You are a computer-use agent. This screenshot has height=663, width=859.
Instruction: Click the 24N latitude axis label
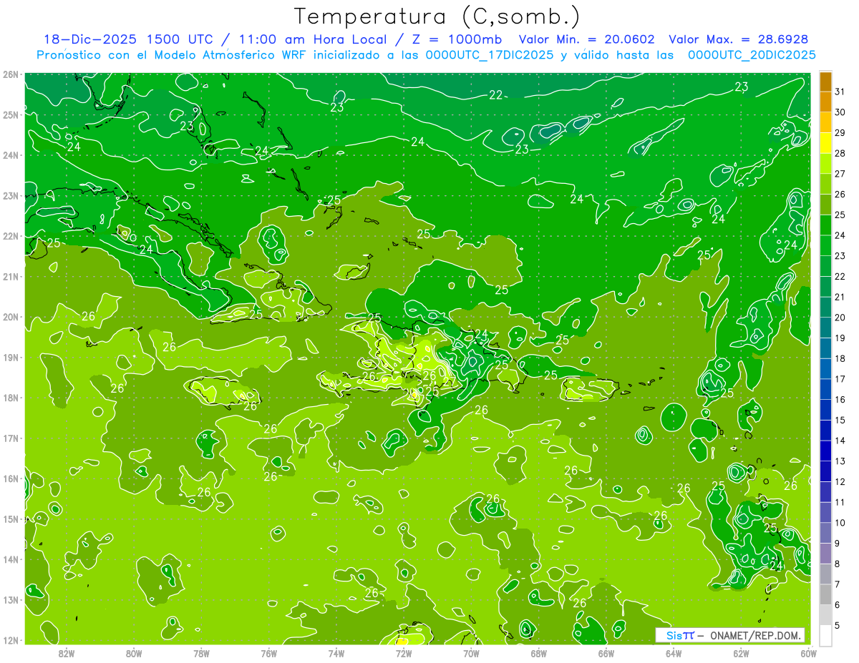pyautogui.click(x=11, y=155)
